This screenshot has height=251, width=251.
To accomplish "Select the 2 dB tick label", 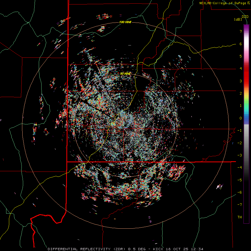I will tap(241, 93).
